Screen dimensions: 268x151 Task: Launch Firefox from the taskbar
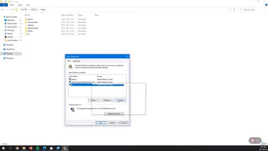click(31, 148)
